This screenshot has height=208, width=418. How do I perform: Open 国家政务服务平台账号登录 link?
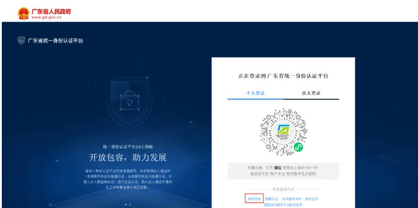pyautogui.click(x=283, y=205)
